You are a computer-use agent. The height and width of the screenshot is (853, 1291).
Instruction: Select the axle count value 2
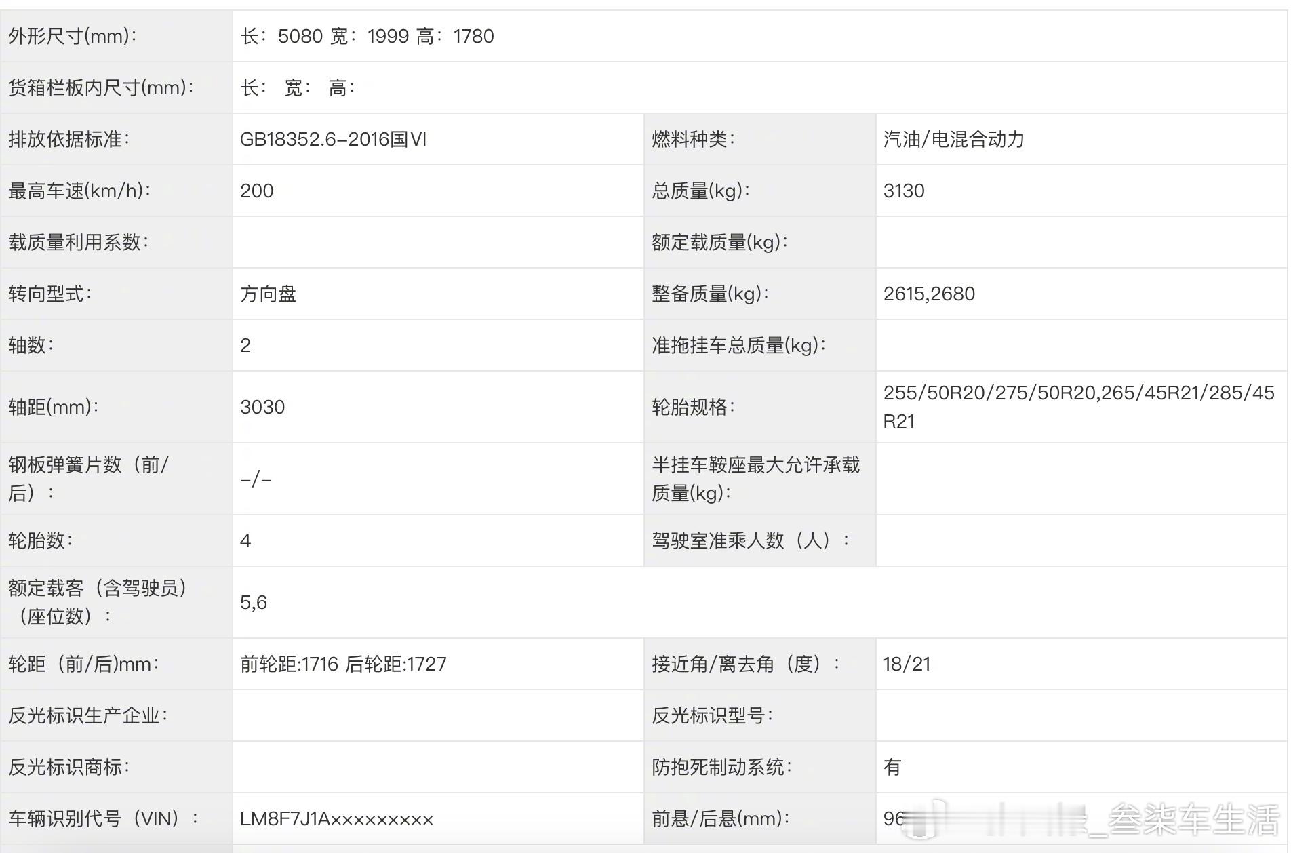[x=245, y=345]
